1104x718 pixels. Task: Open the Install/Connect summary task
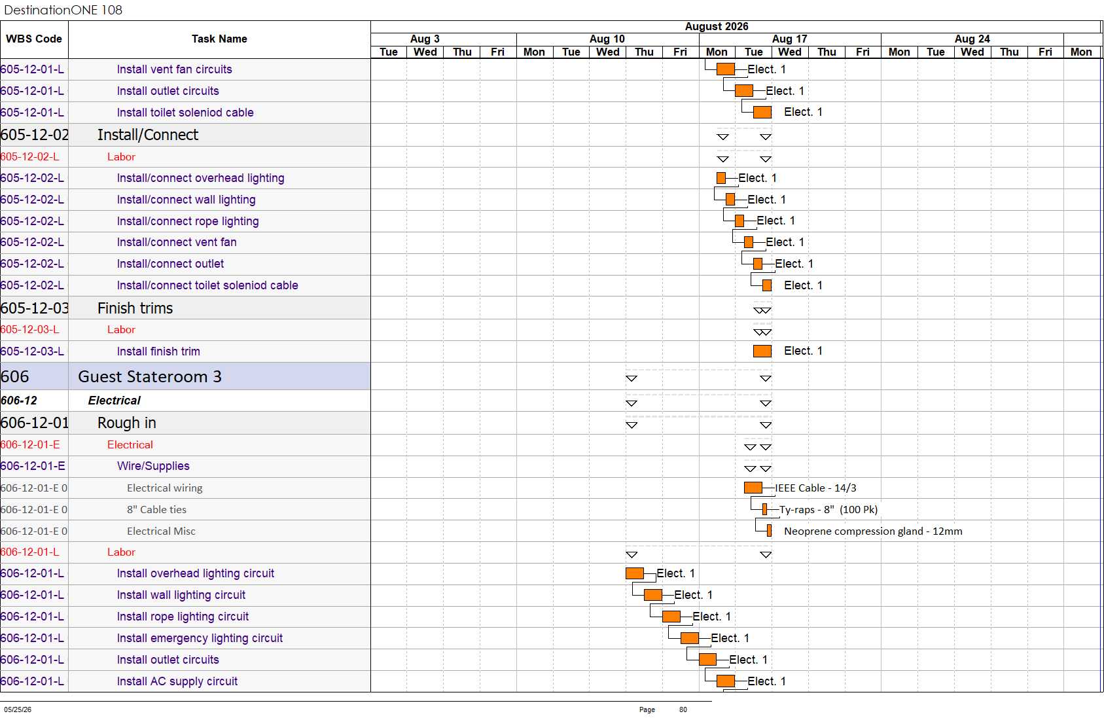point(148,135)
